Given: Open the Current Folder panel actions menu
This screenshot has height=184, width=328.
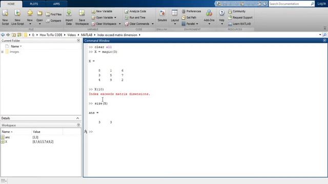Looking at the screenshot, I should [x=78, y=40].
